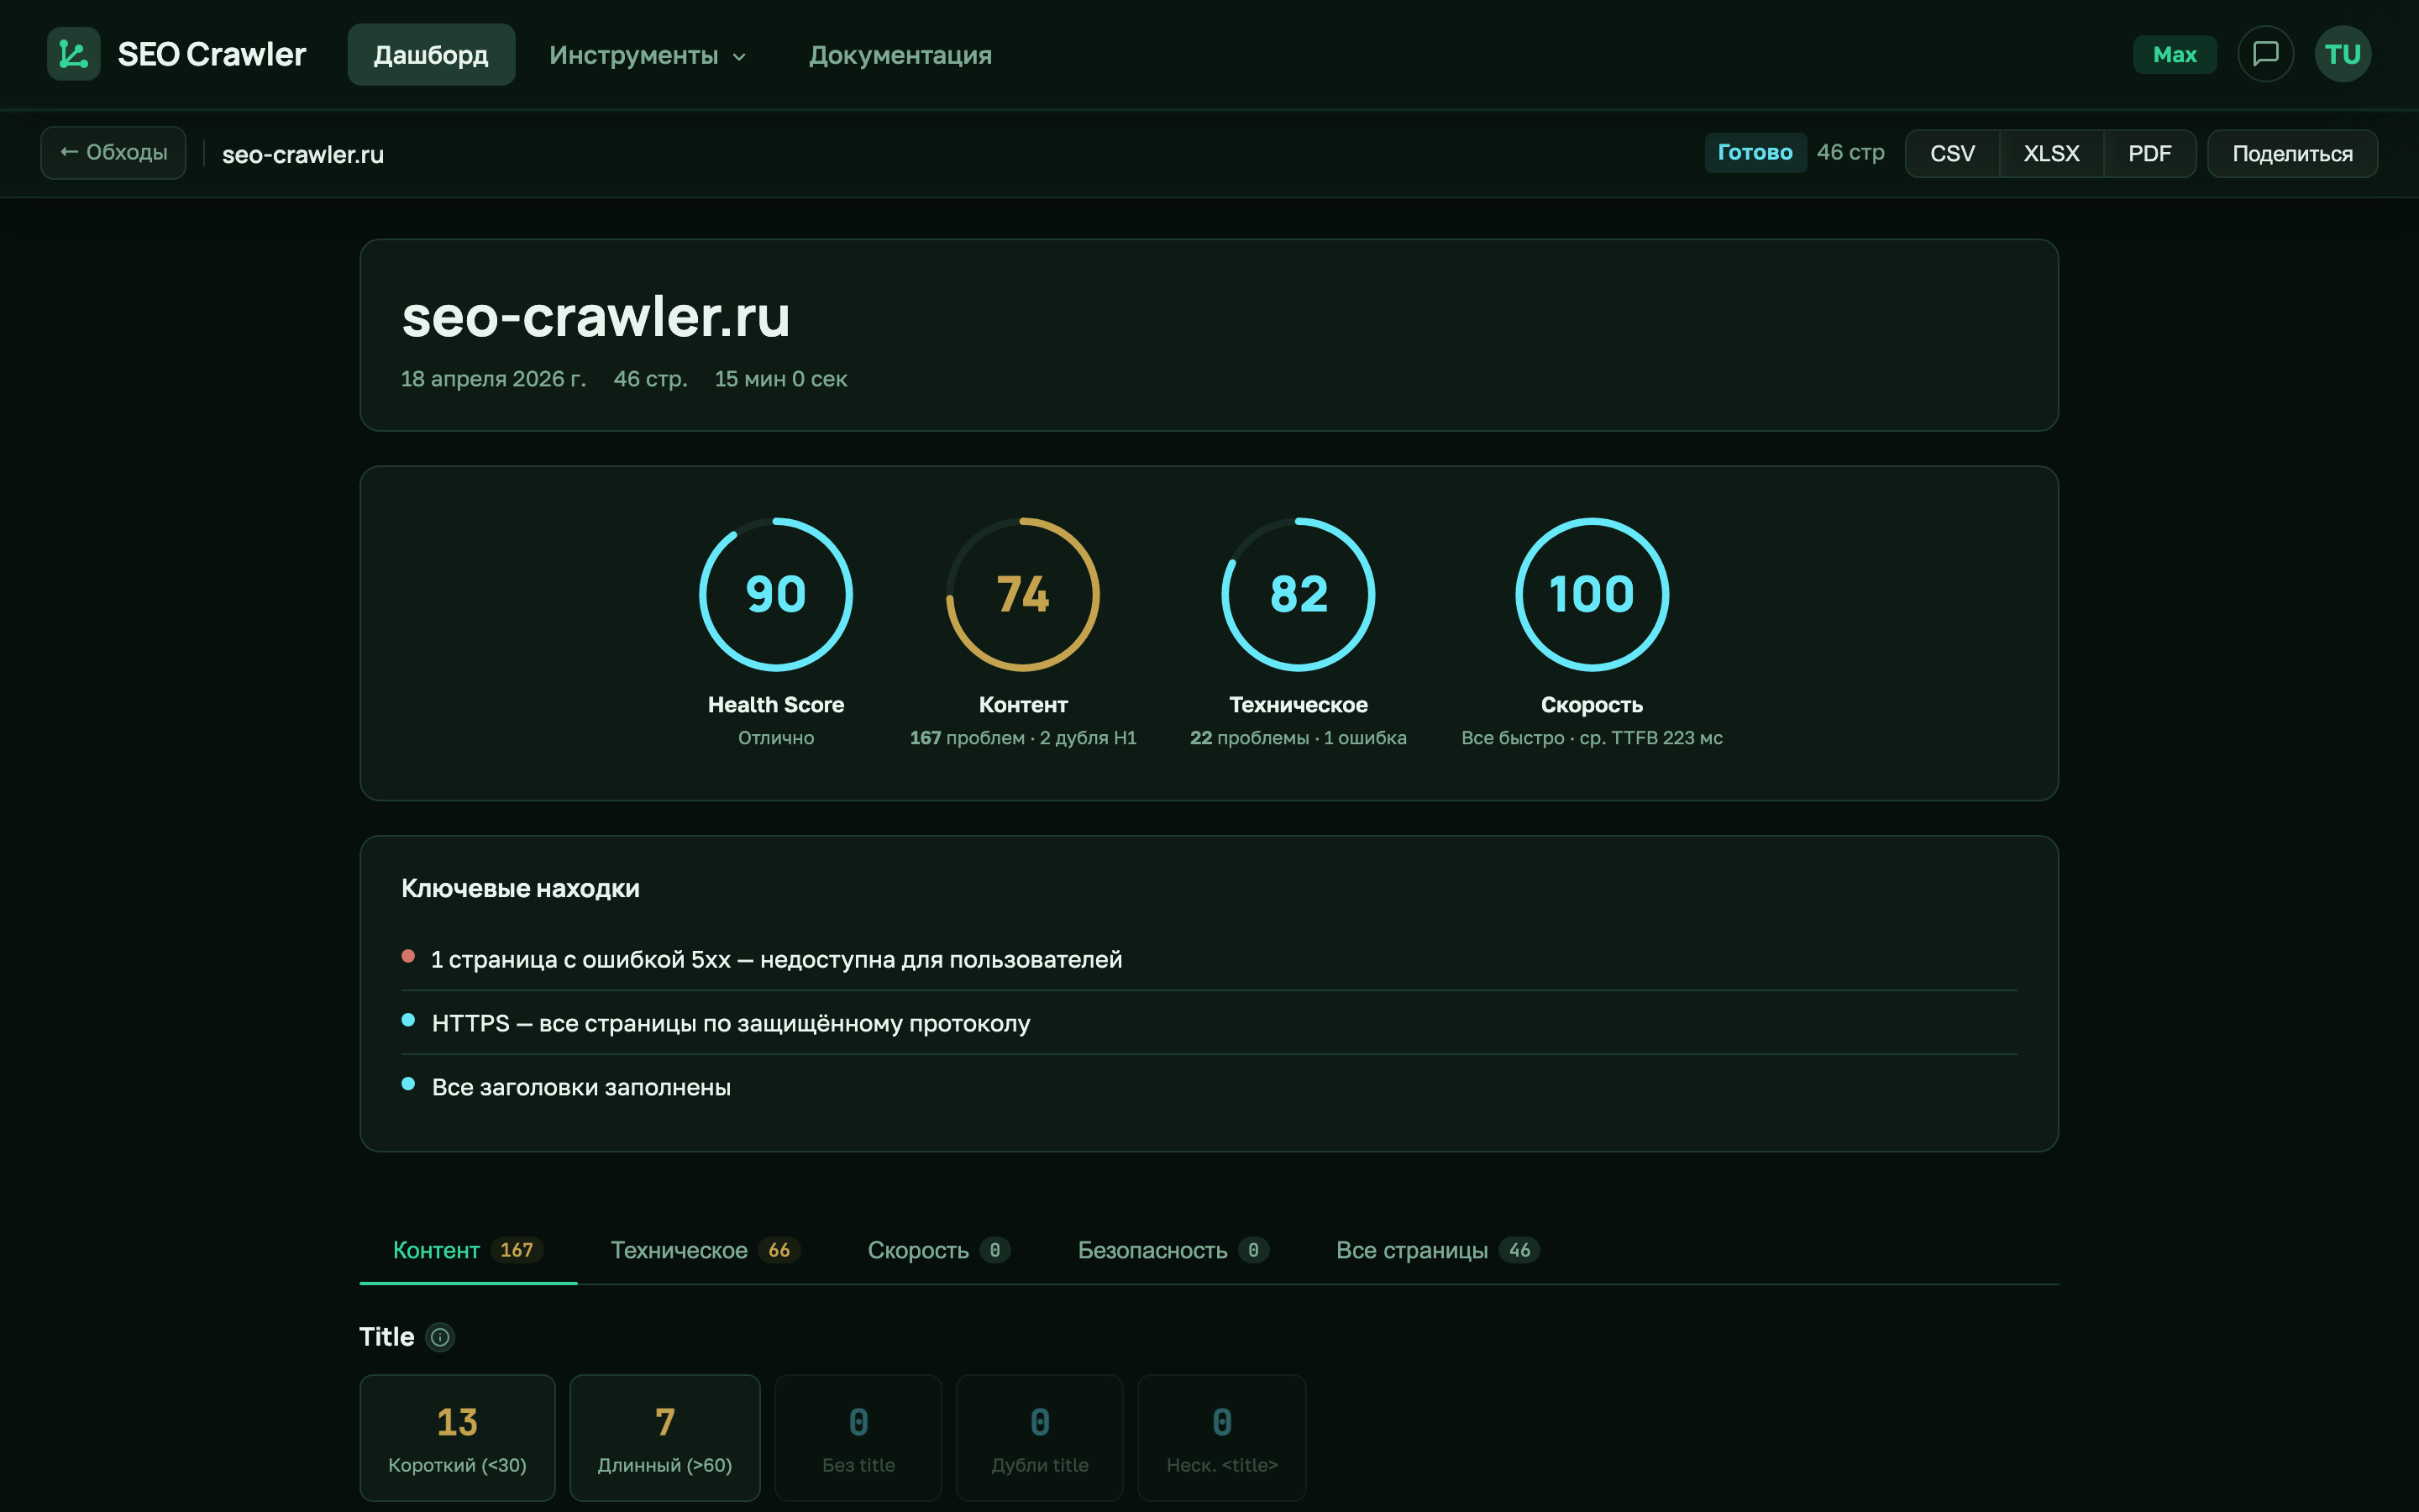The height and width of the screenshot is (1512, 2419).
Task: Open the chat message icon
Action: 2265,54
